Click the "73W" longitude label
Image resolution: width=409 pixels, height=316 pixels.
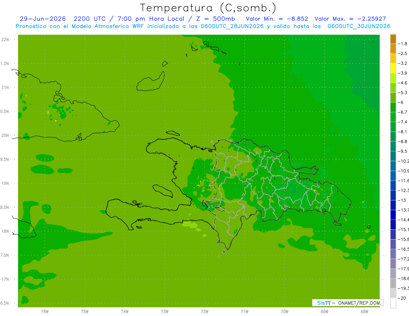tap(165, 312)
